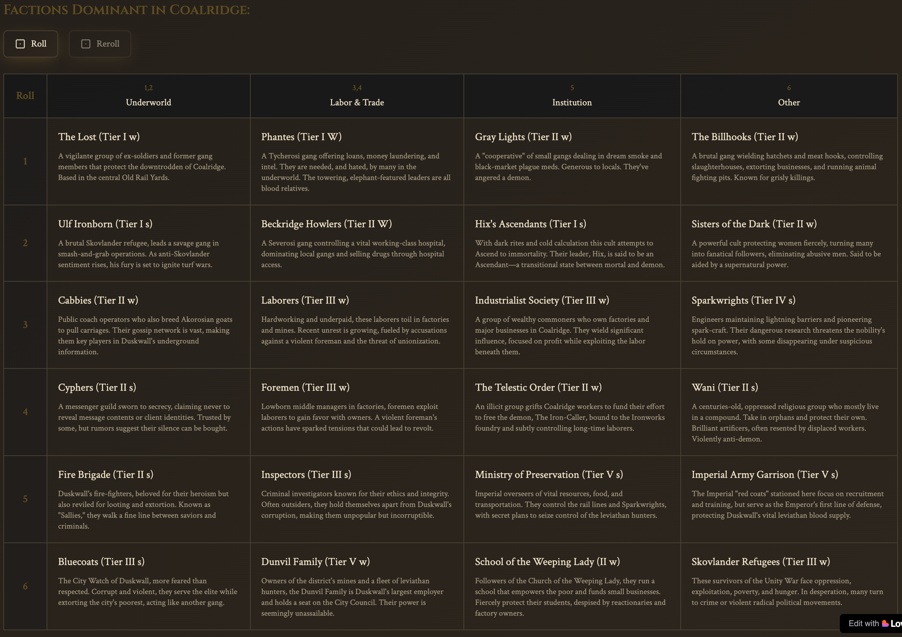Click Hix's Ascendants faction title
The width and height of the screenshot is (902, 637).
tap(530, 224)
